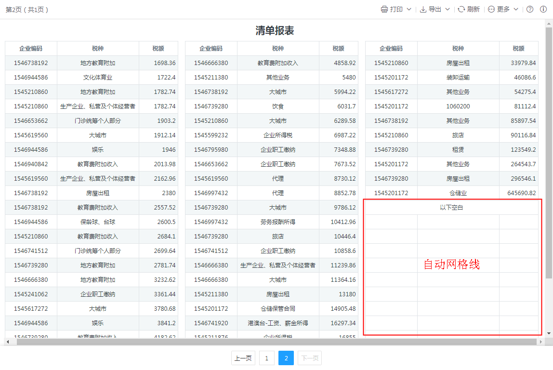
Task: Click the printer icon for 打印
Action: coord(384,9)
